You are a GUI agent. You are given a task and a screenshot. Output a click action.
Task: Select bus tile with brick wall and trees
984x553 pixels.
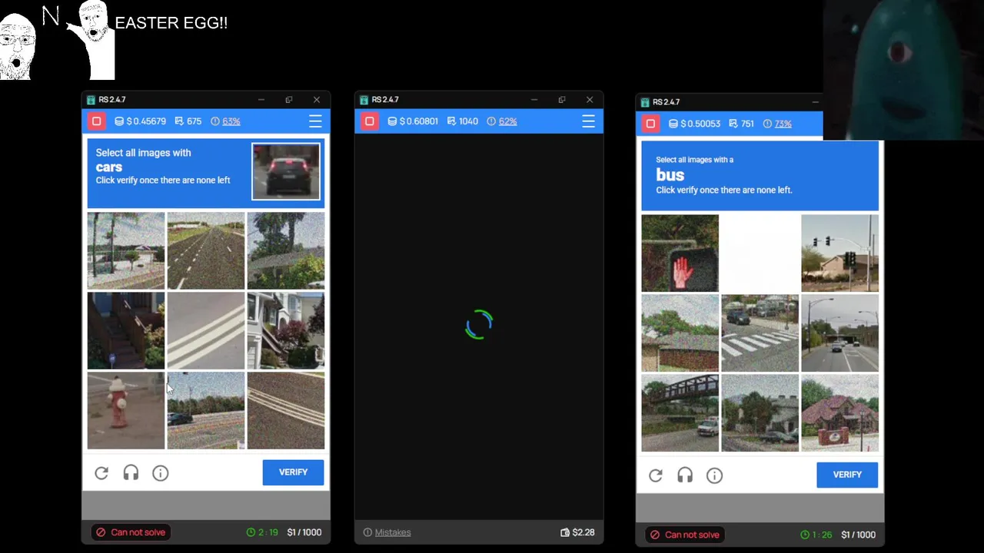click(x=680, y=333)
